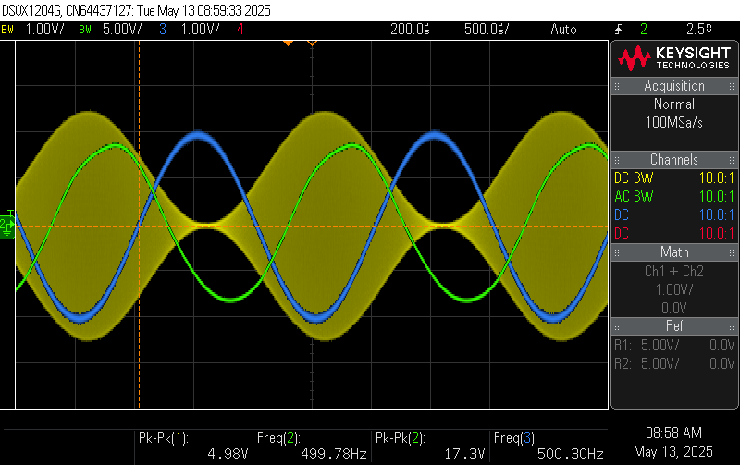
Task: Click the horizontal orange trigger level line
Action: coord(312,227)
